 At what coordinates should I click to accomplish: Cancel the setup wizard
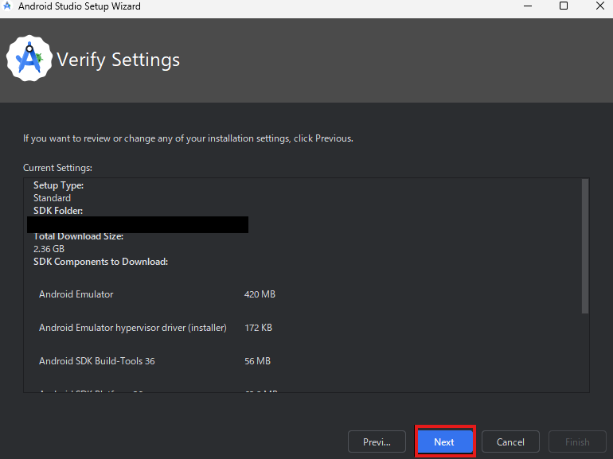[x=510, y=441]
